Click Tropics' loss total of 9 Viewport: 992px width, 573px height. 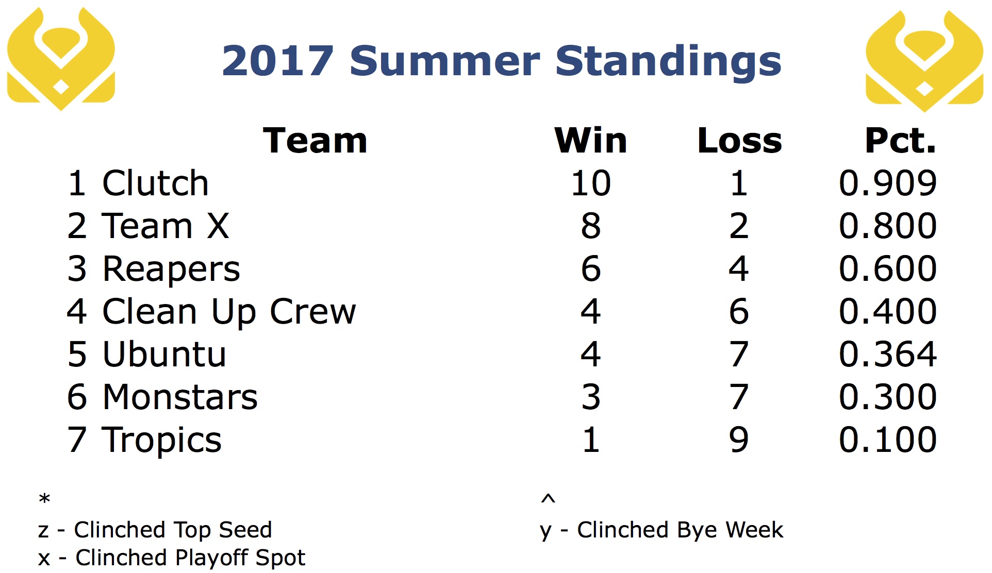point(739,440)
